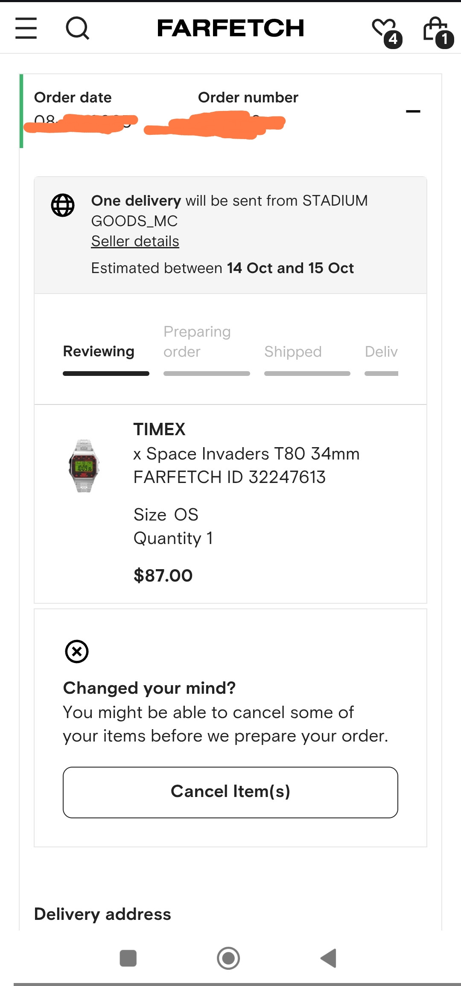Open the wishlist heart icon
This screenshot has width=461, height=986.
pos(385,30)
